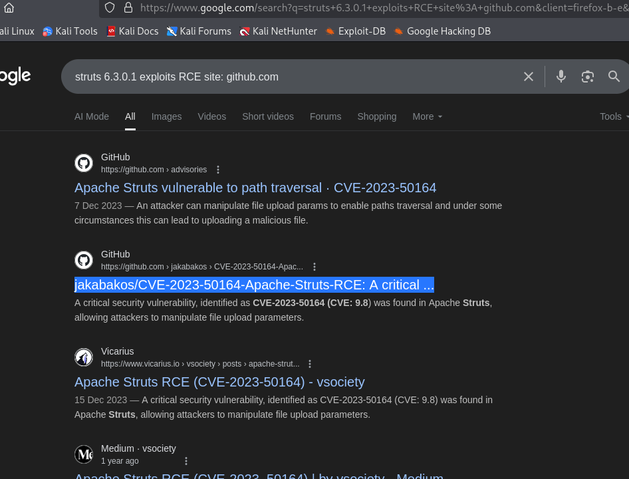Switch to the Forums tab
This screenshot has width=629, height=479.
tap(325, 116)
